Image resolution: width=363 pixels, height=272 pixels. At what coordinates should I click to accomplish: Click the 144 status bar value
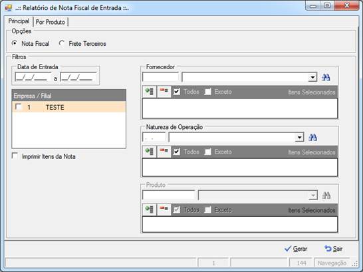coord(301,263)
